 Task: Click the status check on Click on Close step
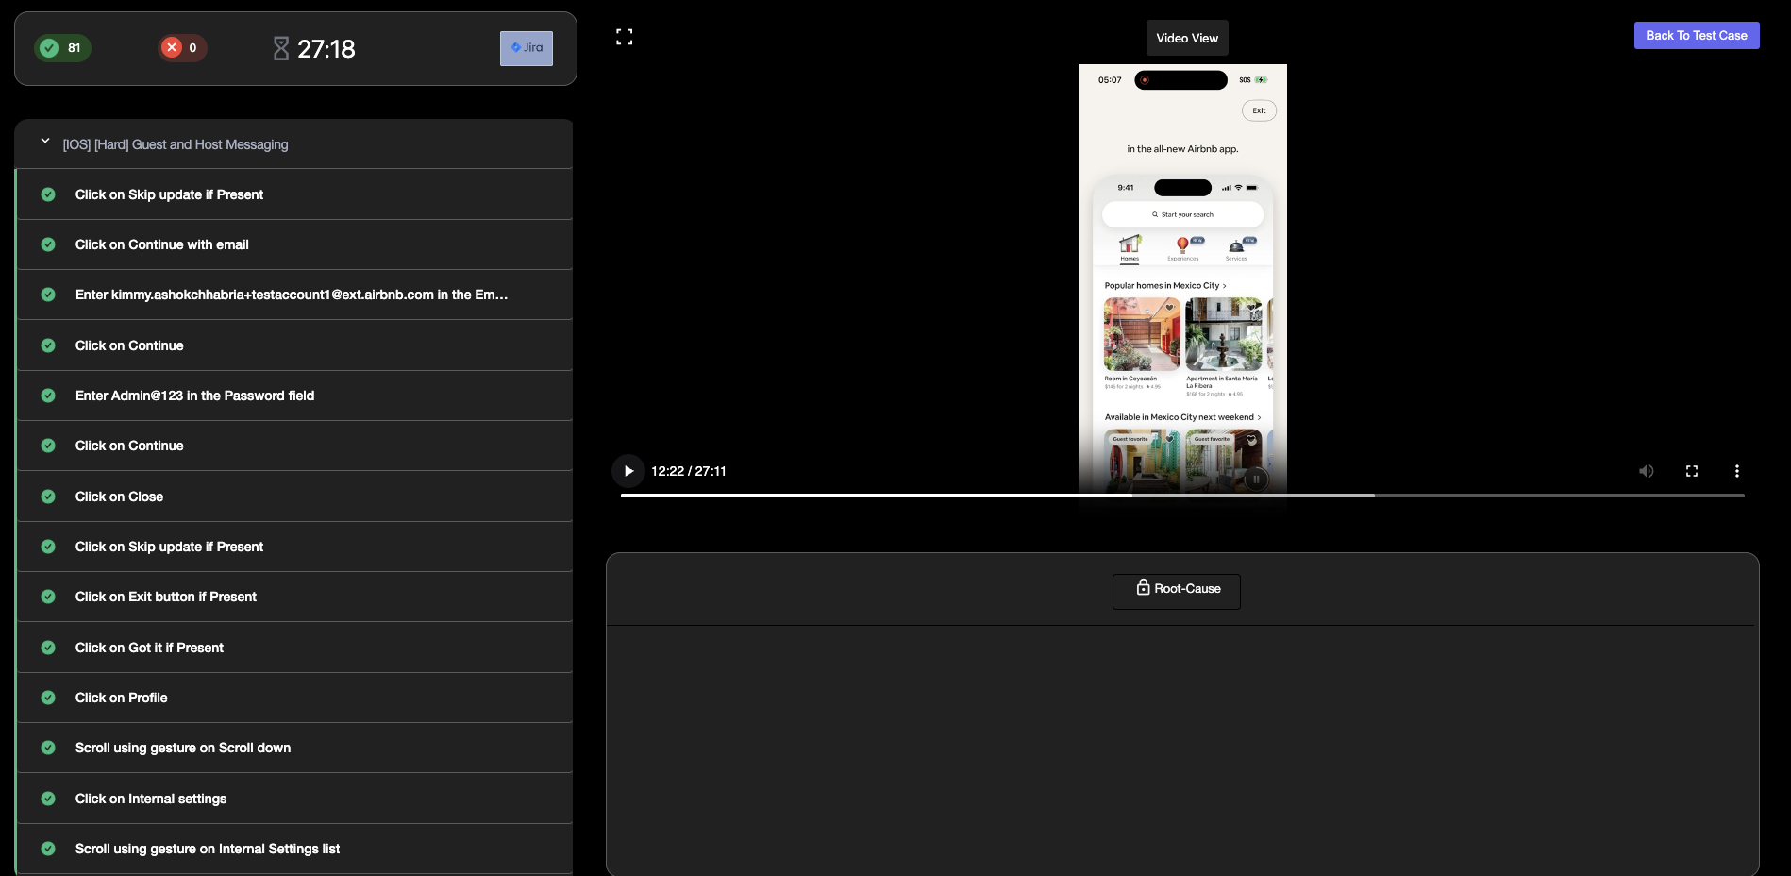pyautogui.click(x=48, y=497)
